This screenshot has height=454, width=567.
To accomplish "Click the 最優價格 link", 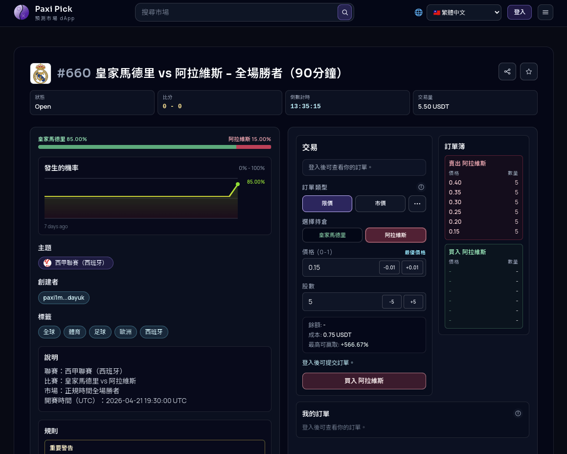I will coord(415,252).
